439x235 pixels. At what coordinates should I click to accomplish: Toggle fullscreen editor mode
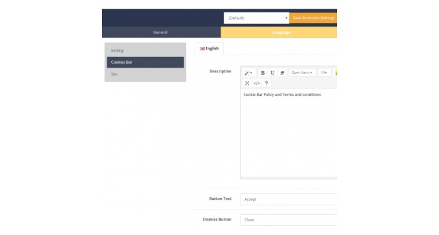[x=247, y=83]
